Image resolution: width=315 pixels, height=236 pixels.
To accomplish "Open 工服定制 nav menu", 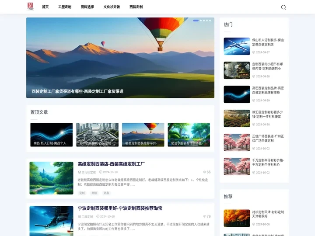I will pos(65,7).
